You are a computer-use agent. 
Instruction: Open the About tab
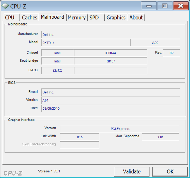(136, 18)
